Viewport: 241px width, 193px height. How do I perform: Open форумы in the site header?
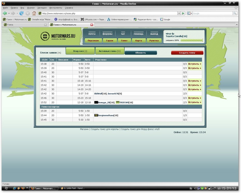coord(108,33)
